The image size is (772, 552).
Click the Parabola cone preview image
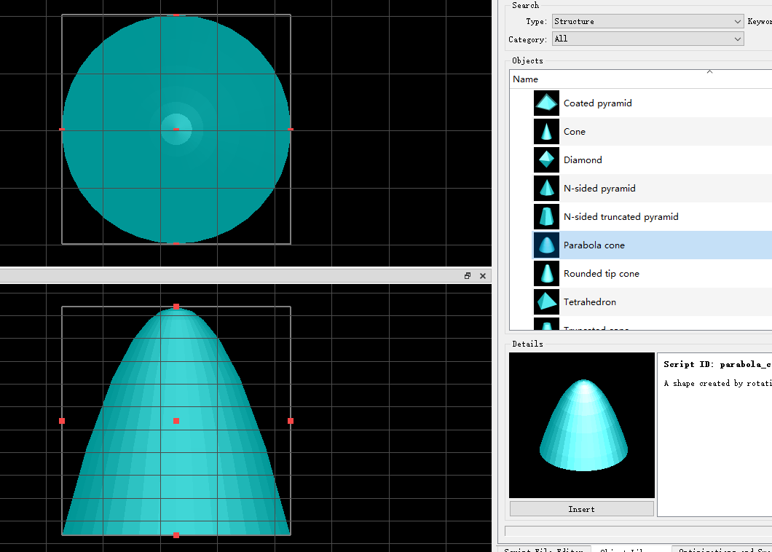pyautogui.click(x=582, y=425)
